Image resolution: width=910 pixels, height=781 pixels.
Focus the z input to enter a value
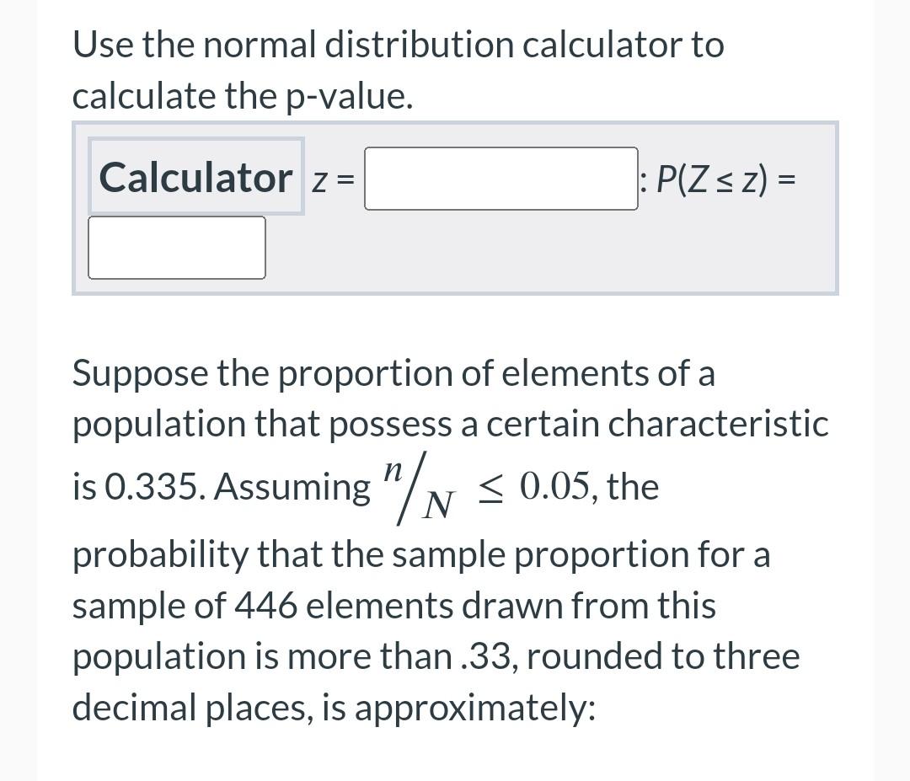tap(501, 179)
